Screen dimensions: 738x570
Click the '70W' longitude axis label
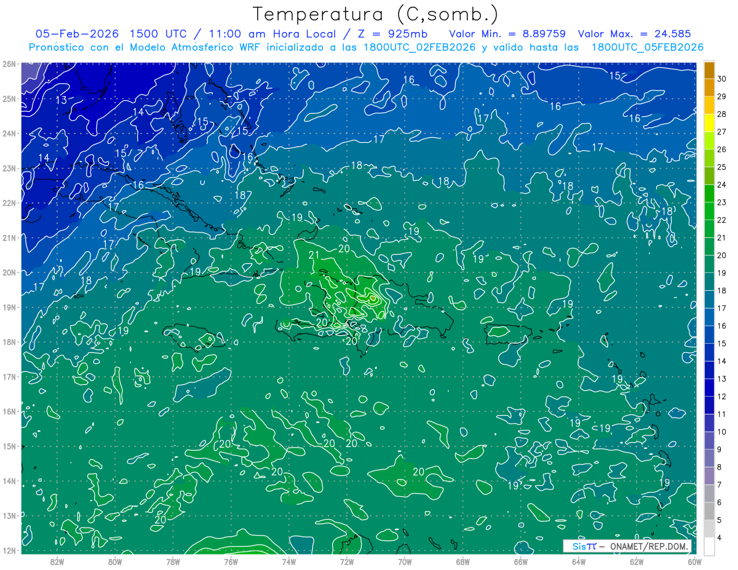coord(405,561)
